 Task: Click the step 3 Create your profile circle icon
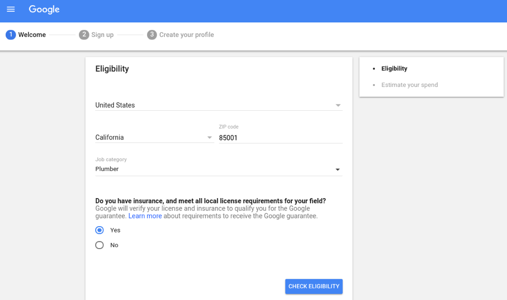[x=151, y=34]
